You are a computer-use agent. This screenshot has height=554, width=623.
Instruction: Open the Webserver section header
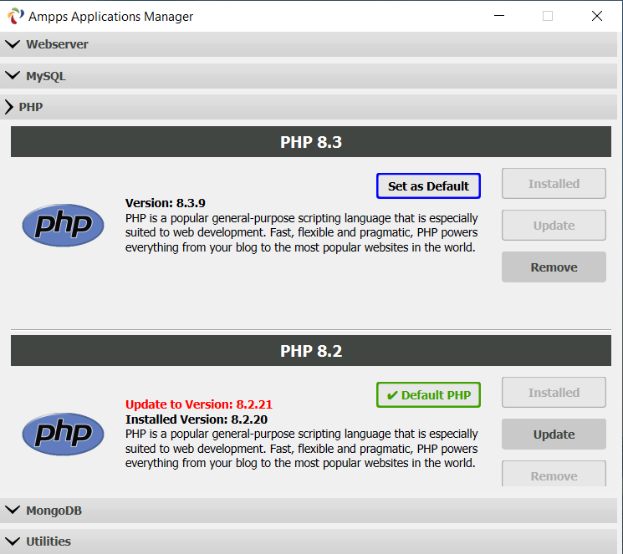click(x=309, y=44)
